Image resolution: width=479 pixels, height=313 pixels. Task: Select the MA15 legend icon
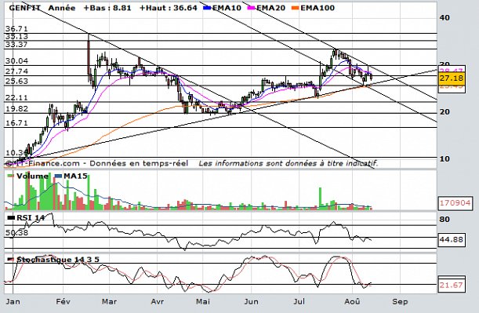tap(58, 176)
